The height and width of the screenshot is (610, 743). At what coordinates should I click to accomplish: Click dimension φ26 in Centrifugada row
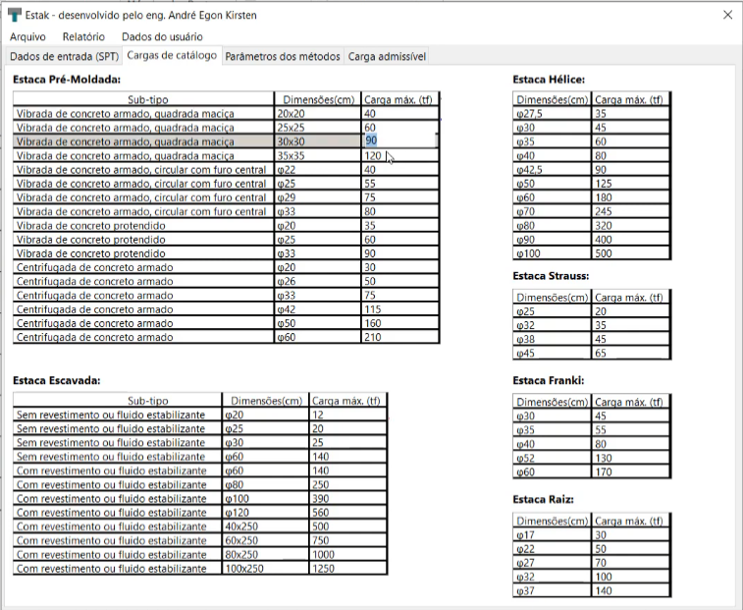[317, 281]
